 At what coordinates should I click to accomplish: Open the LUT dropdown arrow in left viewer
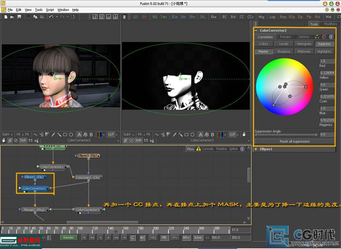click(x=117, y=135)
